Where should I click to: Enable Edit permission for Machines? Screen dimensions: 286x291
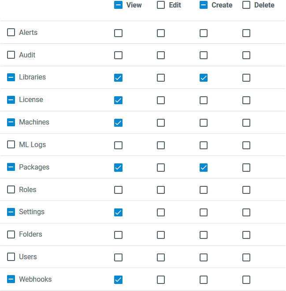(161, 123)
